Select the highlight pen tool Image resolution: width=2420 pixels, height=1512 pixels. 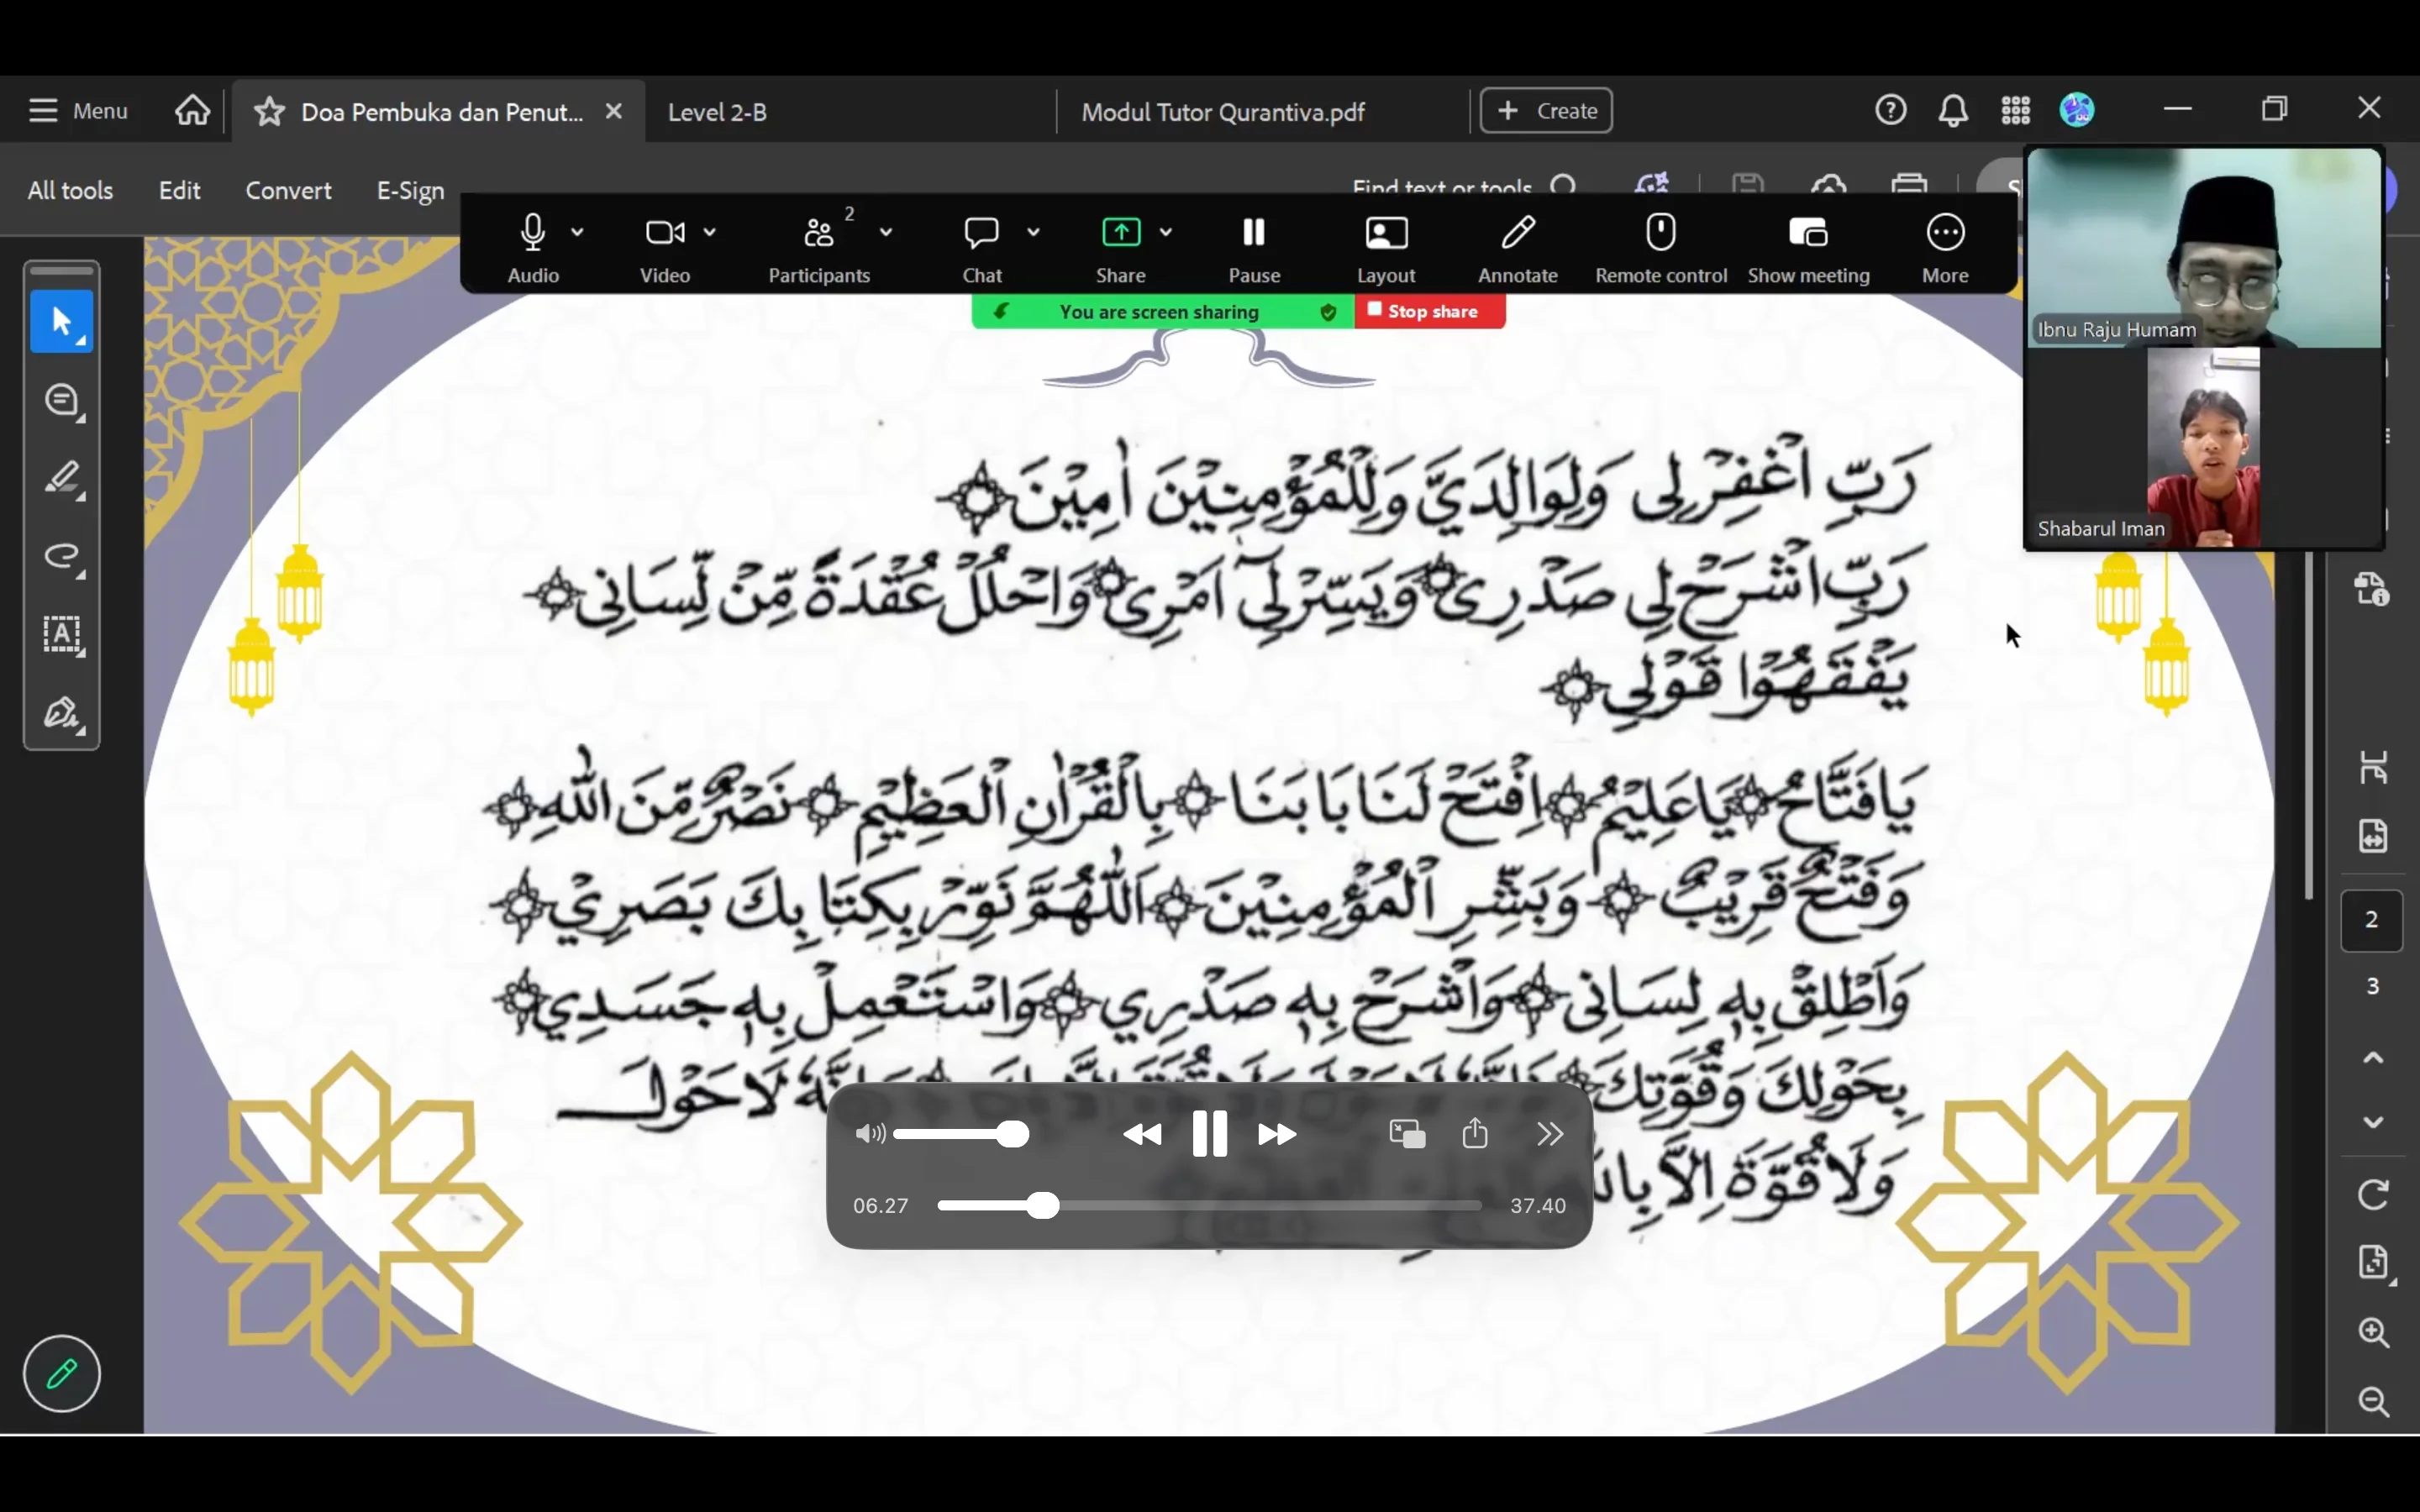62,479
